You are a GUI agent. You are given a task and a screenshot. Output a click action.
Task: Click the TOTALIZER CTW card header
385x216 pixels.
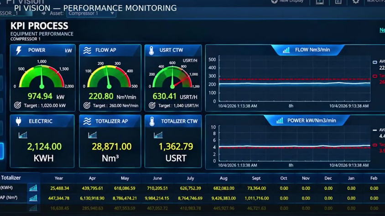173,121
